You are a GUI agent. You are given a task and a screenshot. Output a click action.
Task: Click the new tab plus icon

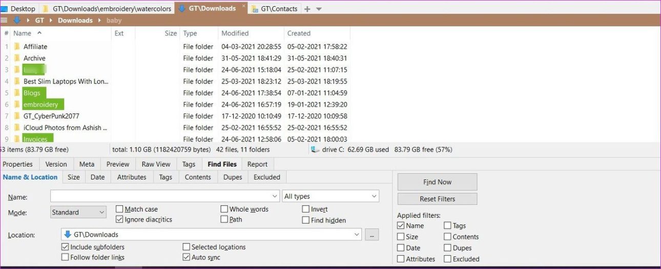click(x=307, y=9)
